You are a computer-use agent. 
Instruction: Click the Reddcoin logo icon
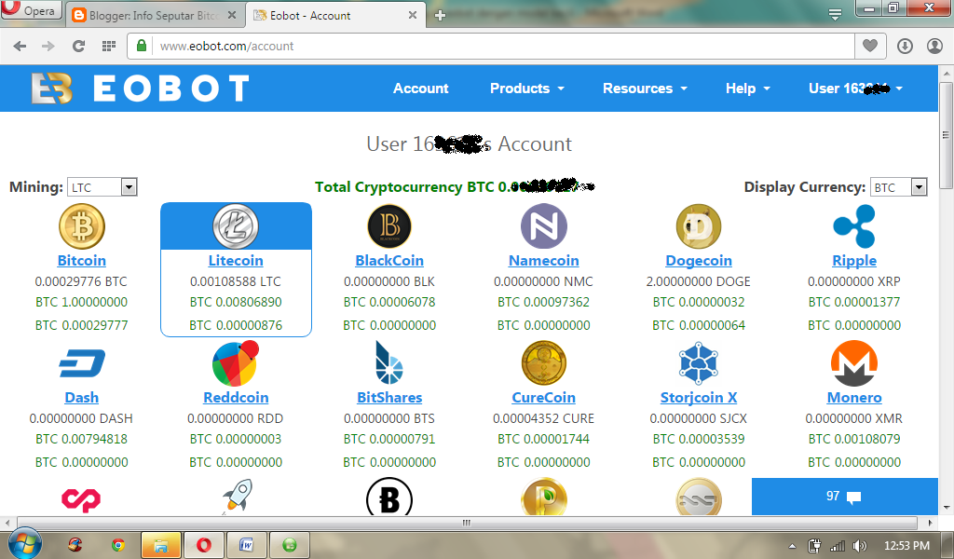236,363
